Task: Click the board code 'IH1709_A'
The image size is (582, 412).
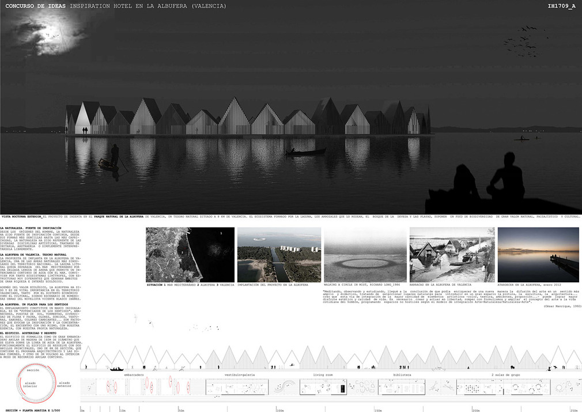Action: point(562,6)
